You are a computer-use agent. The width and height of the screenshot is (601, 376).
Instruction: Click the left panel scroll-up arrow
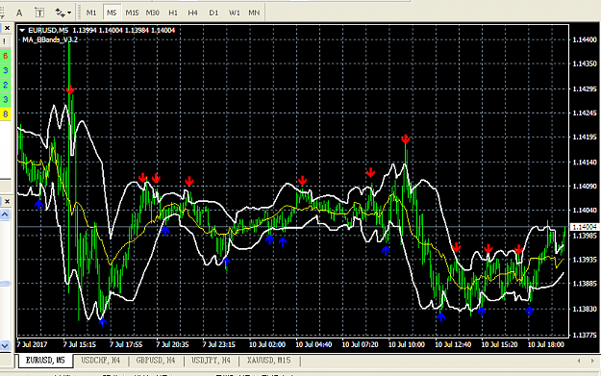point(5,214)
